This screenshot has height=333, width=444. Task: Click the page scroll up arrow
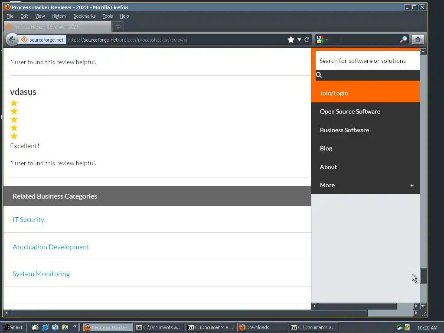[x=423, y=51]
